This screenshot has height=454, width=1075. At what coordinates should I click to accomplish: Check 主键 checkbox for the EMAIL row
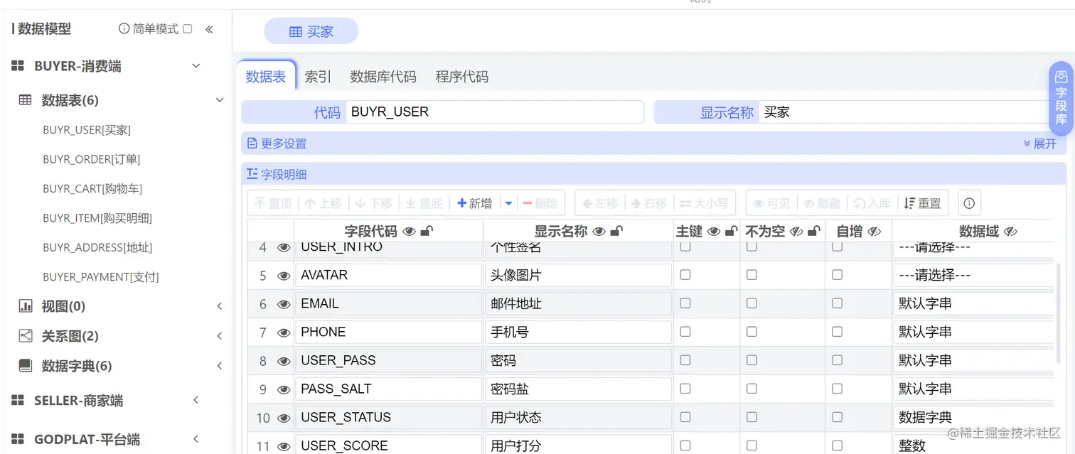point(685,303)
